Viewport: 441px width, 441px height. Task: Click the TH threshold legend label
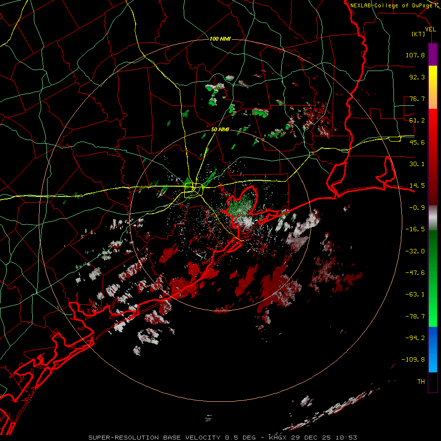coord(421,382)
